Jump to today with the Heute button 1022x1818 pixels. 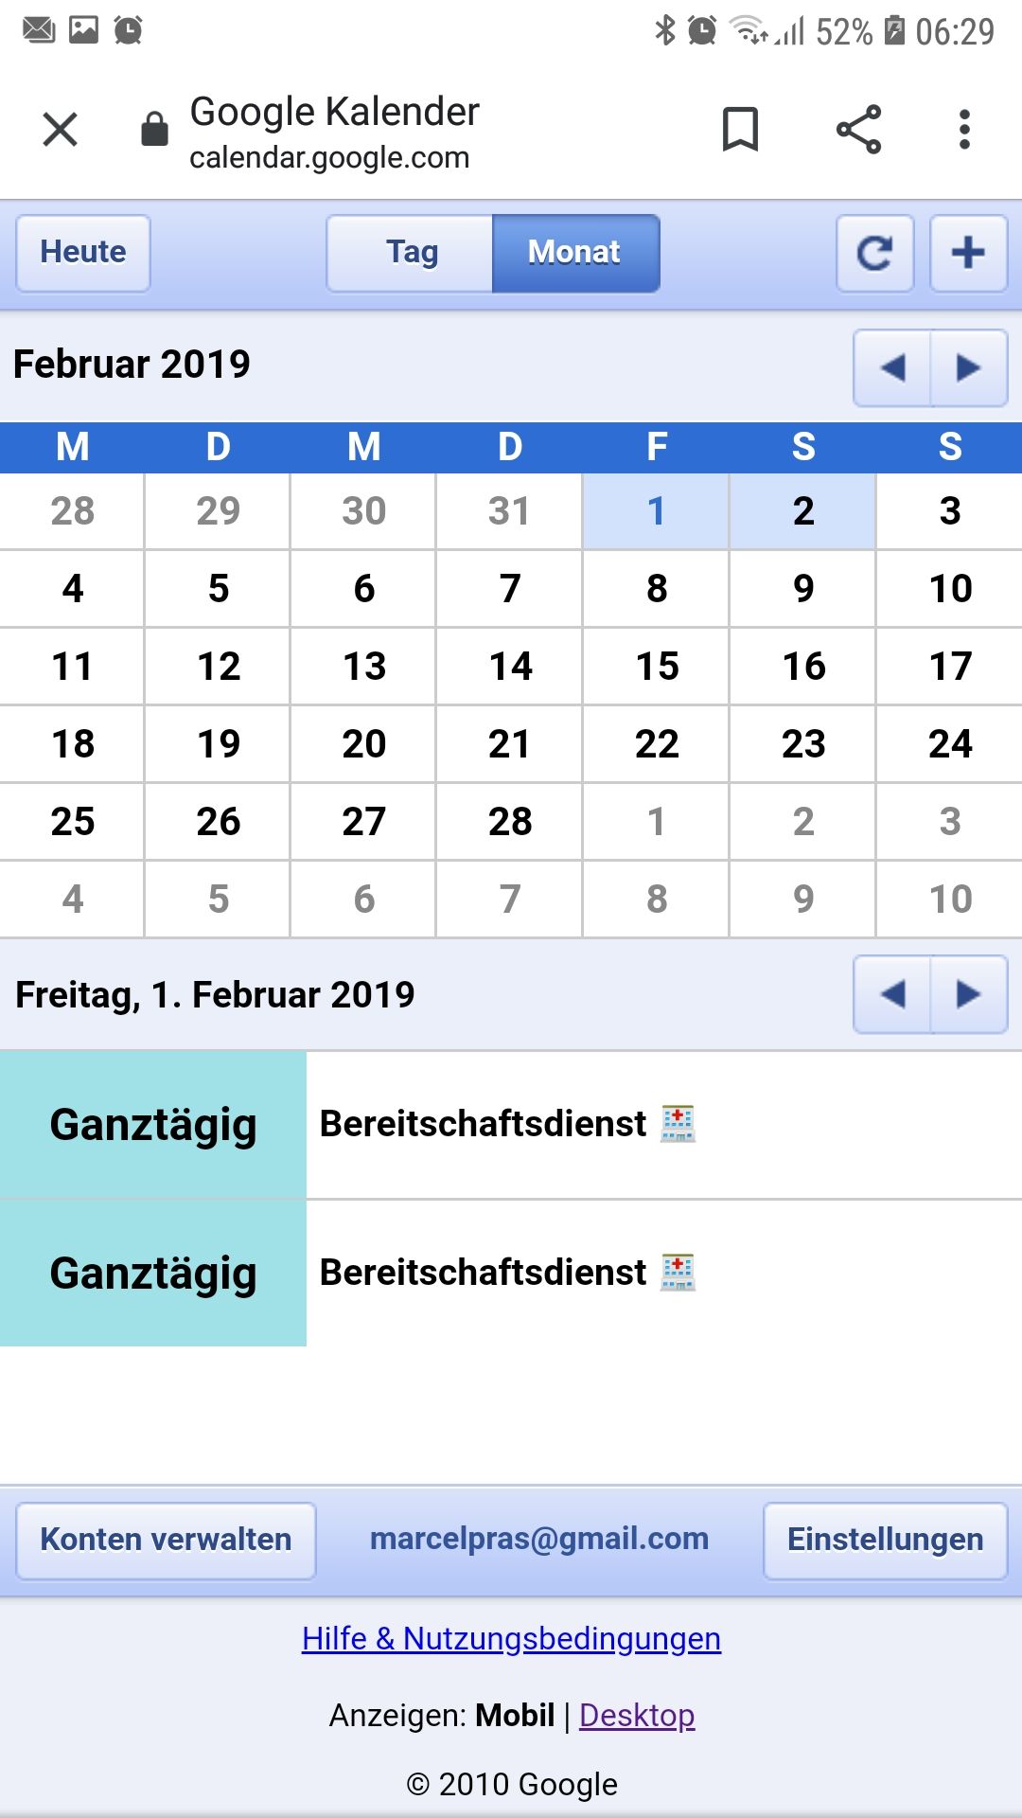coord(83,253)
